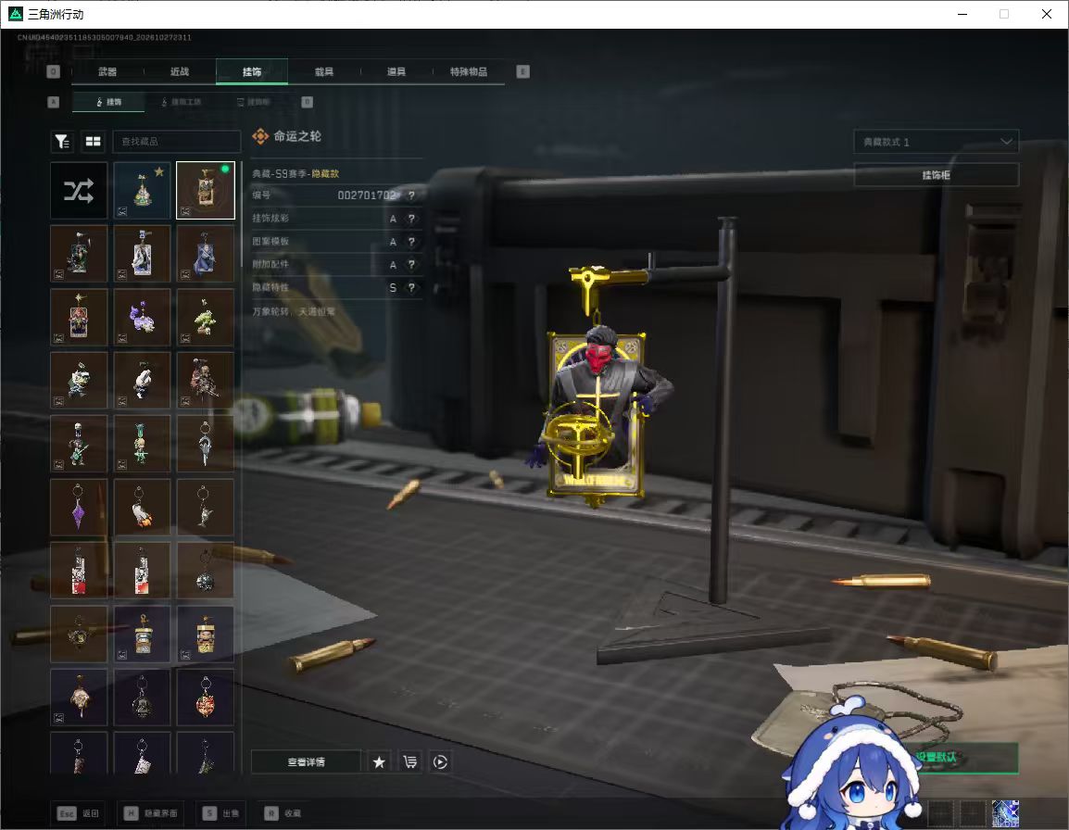
Task: Play the charm preview animation
Action: 440,761
